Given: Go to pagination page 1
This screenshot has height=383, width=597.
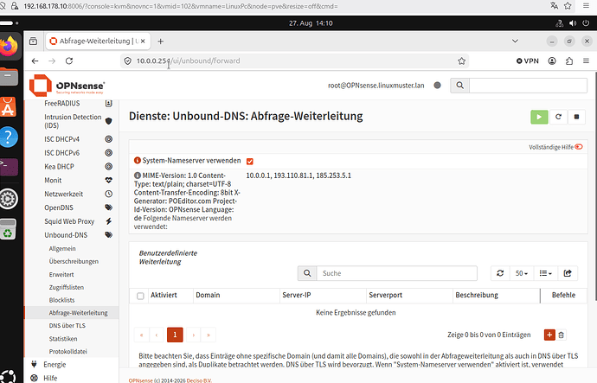Looking at the screenshot, I should 175,335.
